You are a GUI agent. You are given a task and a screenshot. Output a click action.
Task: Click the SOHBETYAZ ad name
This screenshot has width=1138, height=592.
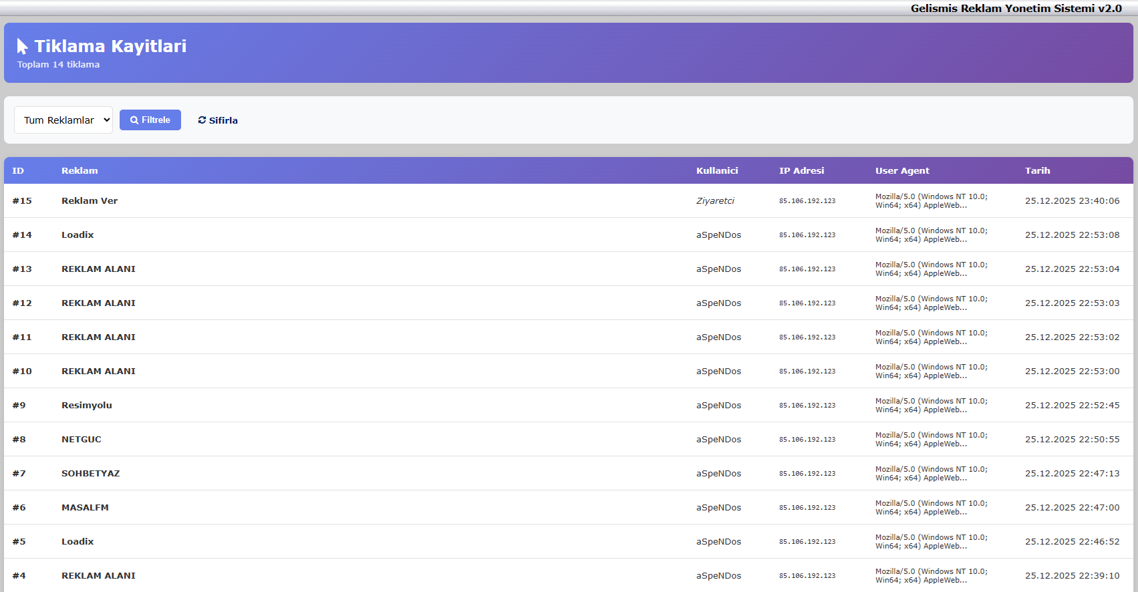click(91, 474)
